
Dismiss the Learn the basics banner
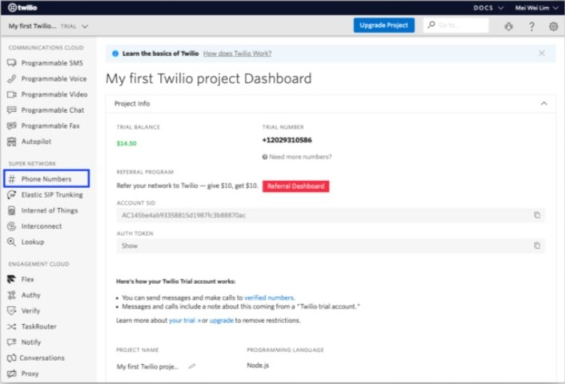coord(542,54)
